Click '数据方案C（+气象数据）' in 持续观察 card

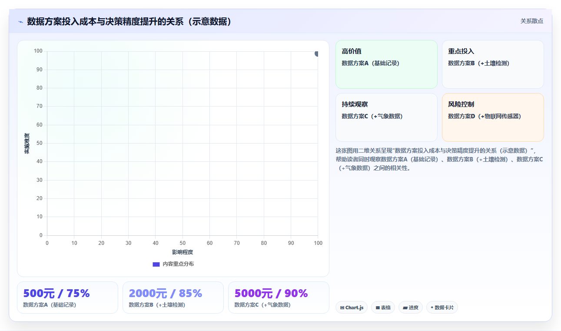(372, 116)
